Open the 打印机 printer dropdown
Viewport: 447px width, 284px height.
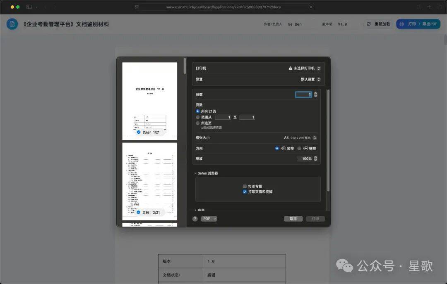(304, 68)
